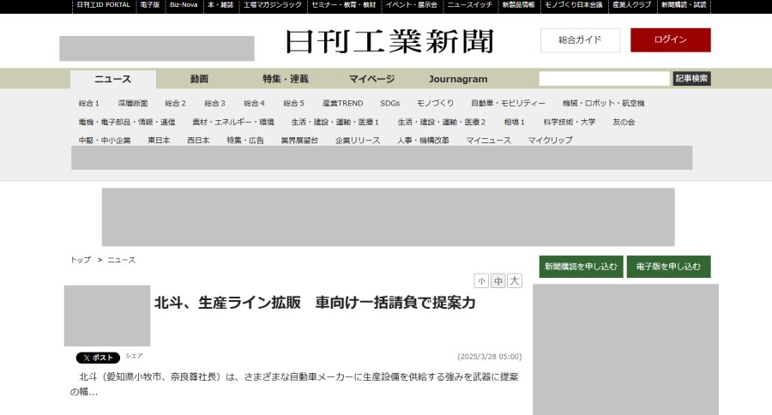This screenshot has width=772, height=415.
Task: Open ニュースイッチ in the top bar
Action: (470, 5)
